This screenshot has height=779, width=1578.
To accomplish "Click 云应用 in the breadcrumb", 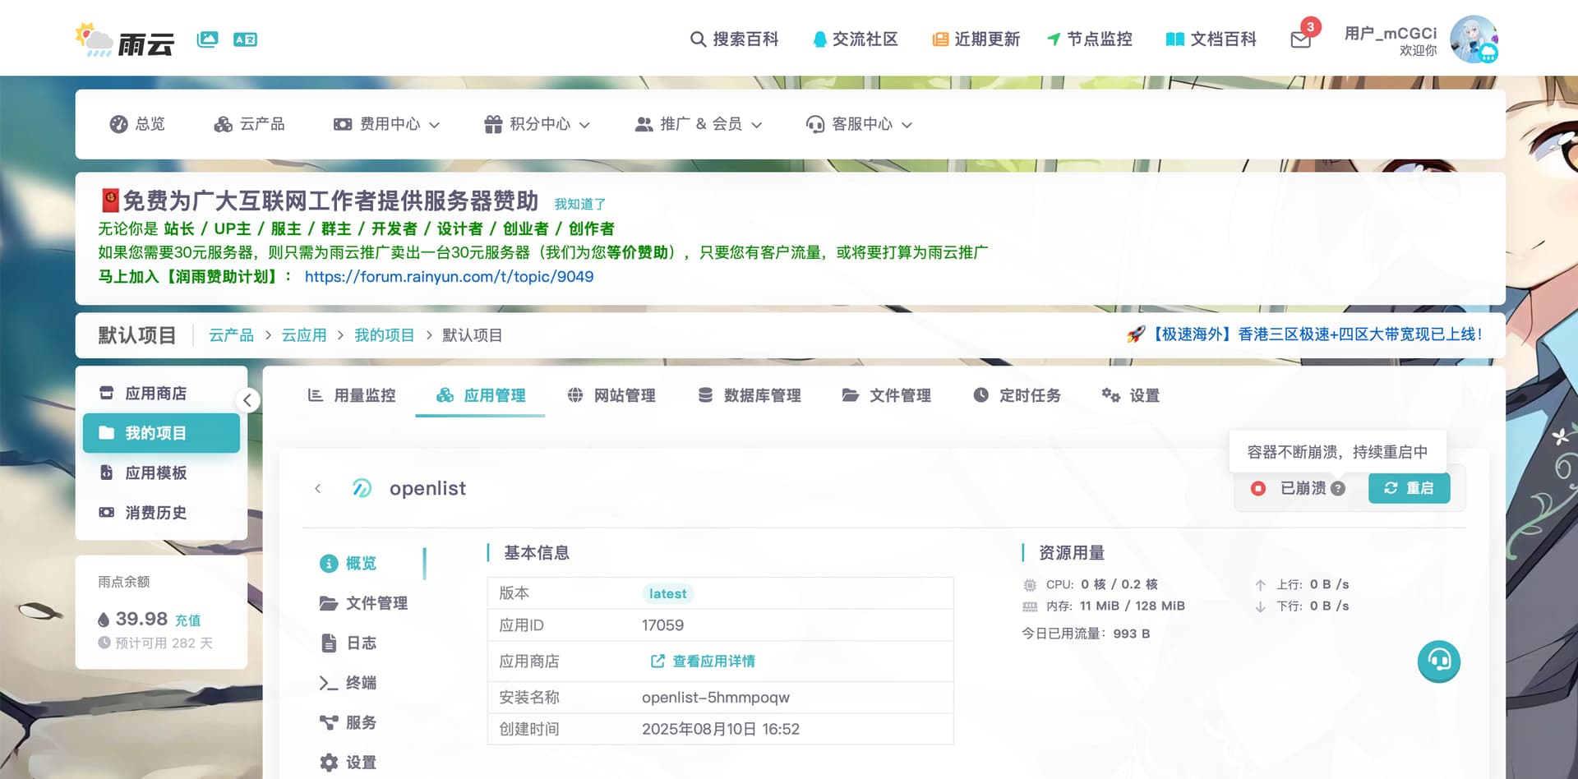I will [x=304, y=335].
